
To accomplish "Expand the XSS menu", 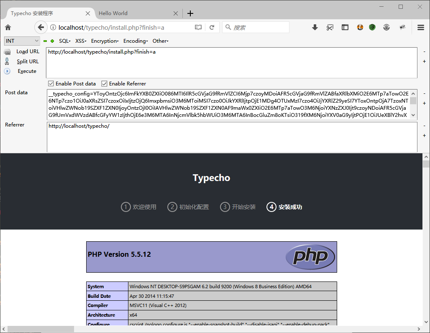I will 81,41.
